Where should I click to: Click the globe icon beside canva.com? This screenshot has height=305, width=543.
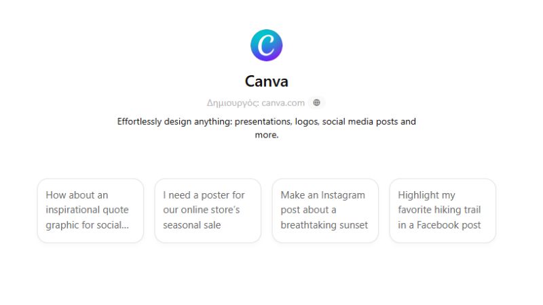pos(316,103)
